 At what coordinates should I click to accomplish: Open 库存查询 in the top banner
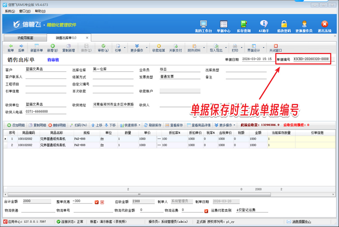click(x=244, y=26)
